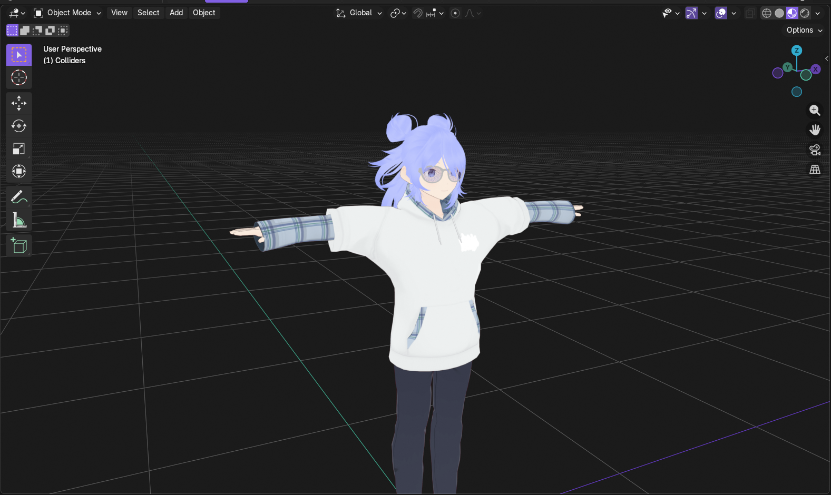Switch to Rendered viewport shading
This screenshot has width=831, height=495.
point(805,13)
